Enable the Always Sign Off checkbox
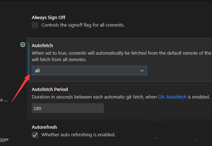 35,25
